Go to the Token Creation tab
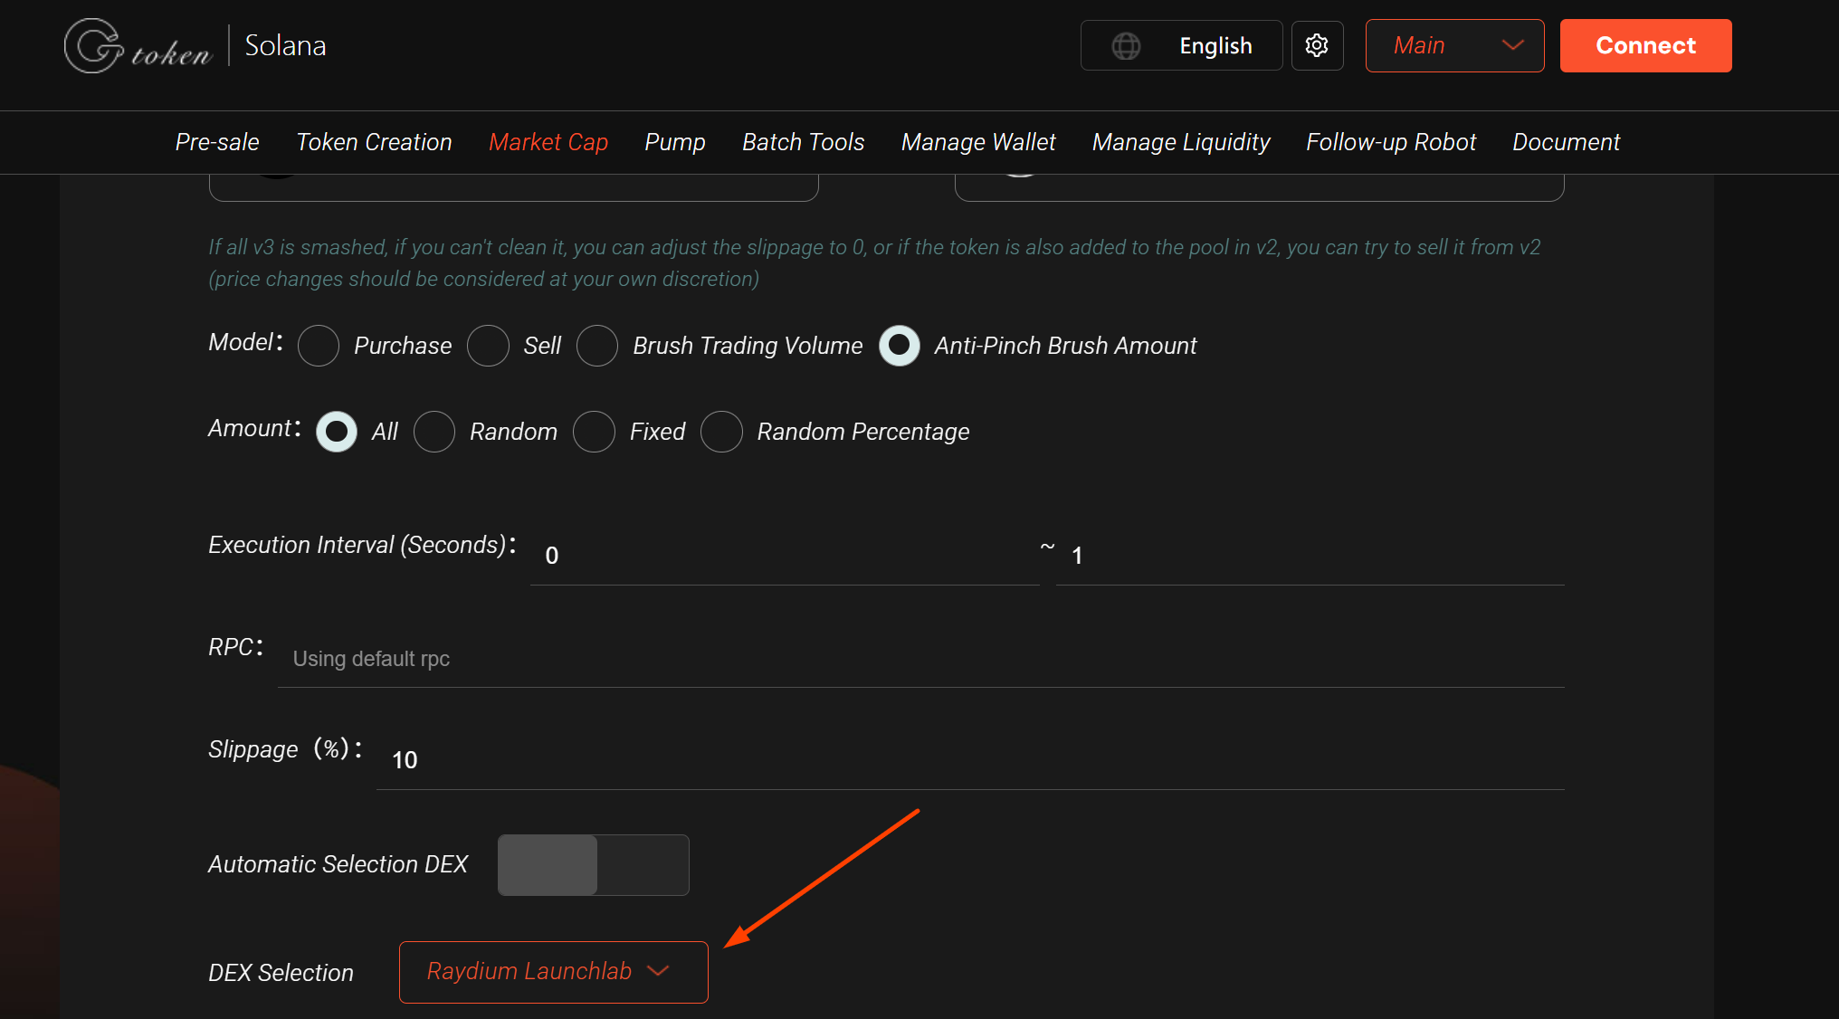1839x1019 pixels. pyautogui.click(x=374, y=142)
